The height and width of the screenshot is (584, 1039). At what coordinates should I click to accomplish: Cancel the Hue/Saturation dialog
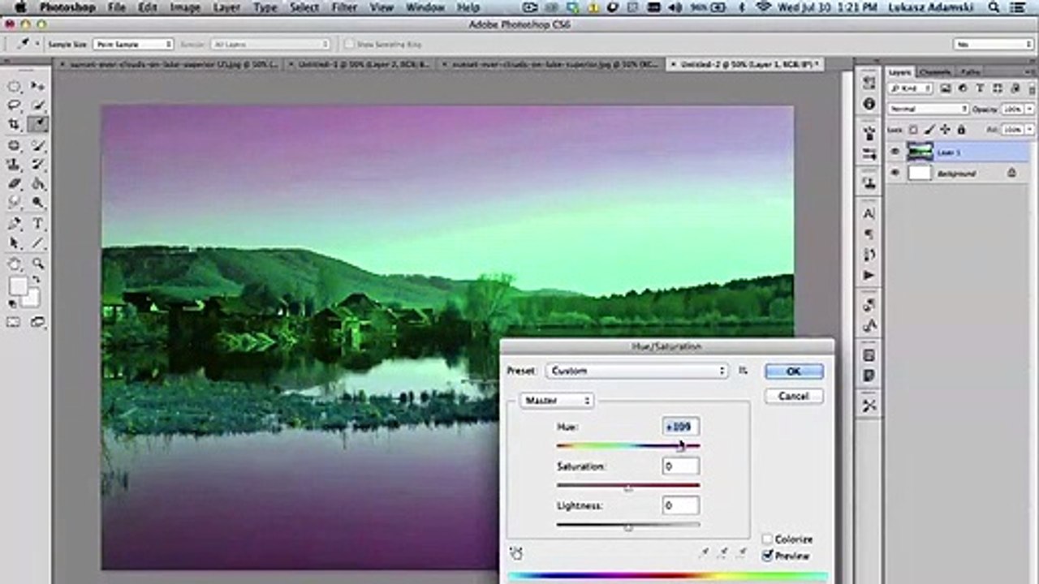(x=794, y=396)
